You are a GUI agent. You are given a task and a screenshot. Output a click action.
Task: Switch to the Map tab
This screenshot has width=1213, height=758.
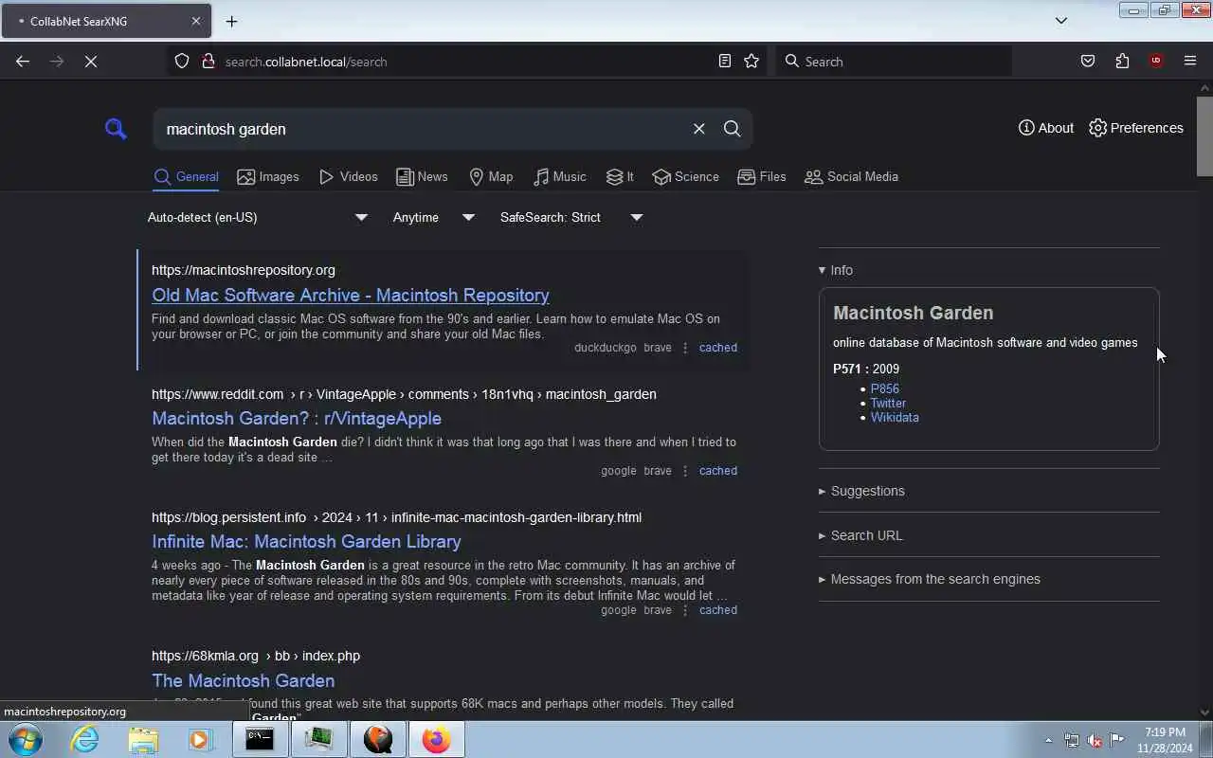pos(491,177)
